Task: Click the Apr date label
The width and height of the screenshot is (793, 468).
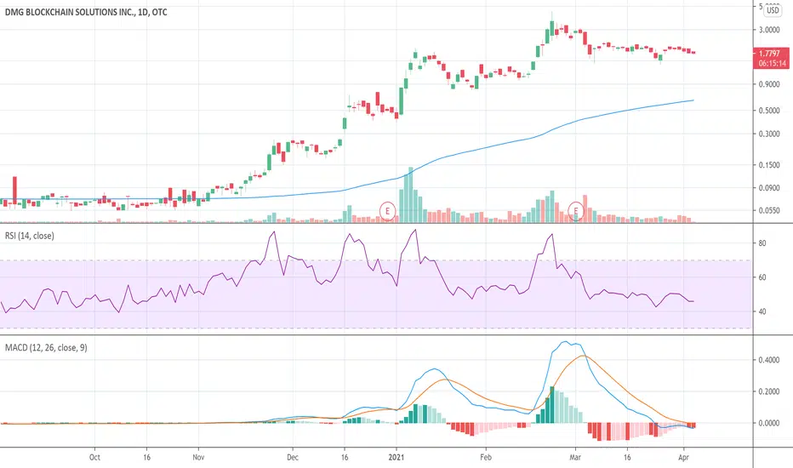Action: pos(684,458)
